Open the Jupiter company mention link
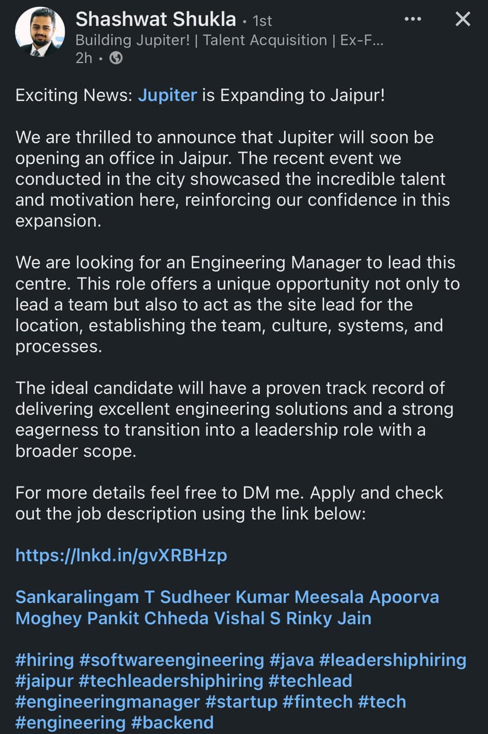 tap(167, 95)
